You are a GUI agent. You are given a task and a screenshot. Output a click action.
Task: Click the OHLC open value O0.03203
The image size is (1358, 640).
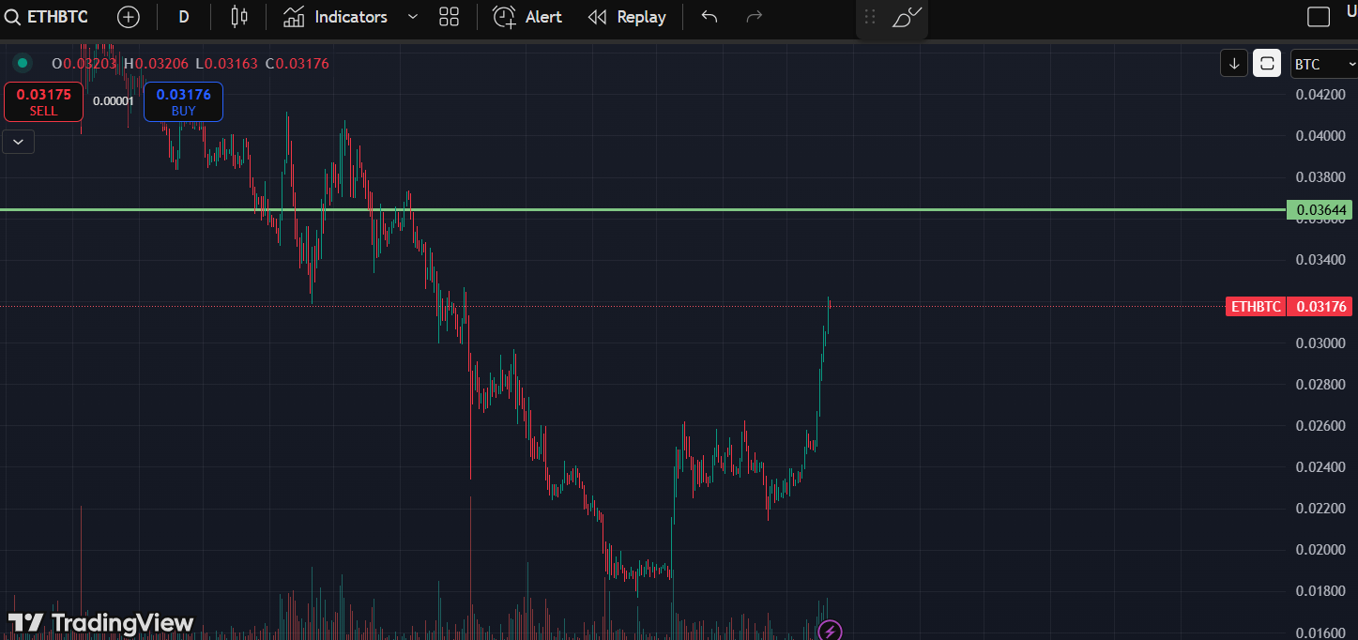tap(84, 64)
